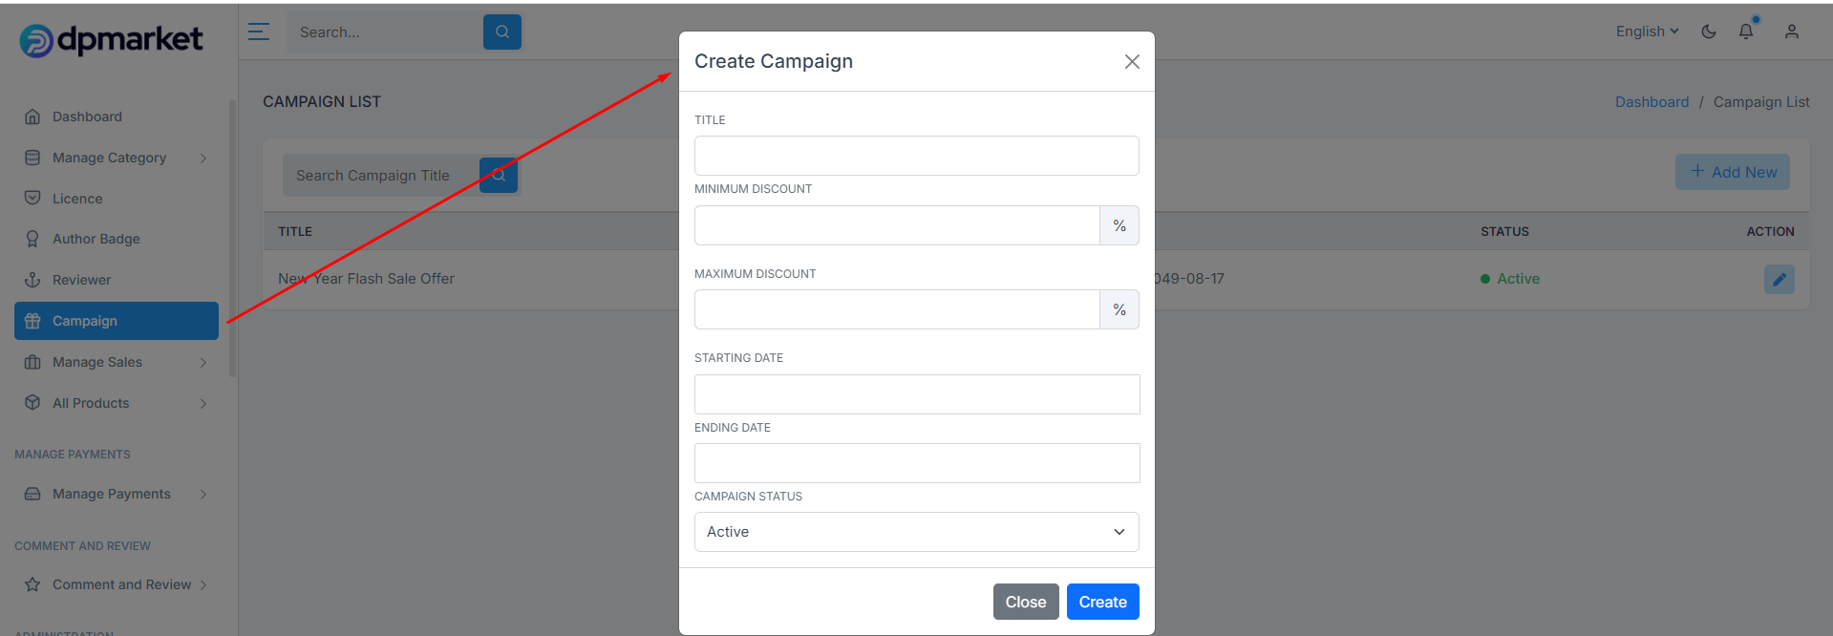Open Author Badge in sidebar
Screen dimensions: 1833x636
(96, 239)
